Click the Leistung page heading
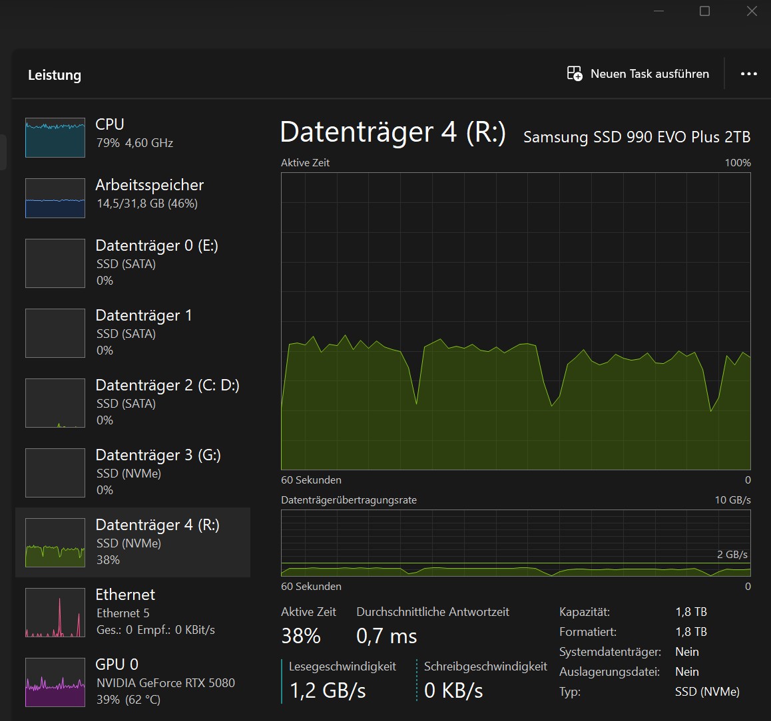 [x=55, y=75]
